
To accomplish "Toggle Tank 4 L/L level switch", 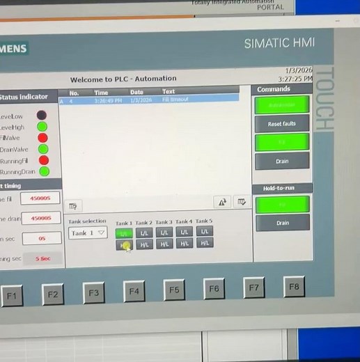I will pyautogui.click(x=185, y=232).
